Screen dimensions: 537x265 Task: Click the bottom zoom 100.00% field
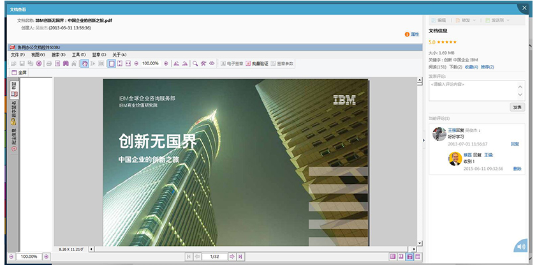(x=29, y=257)
